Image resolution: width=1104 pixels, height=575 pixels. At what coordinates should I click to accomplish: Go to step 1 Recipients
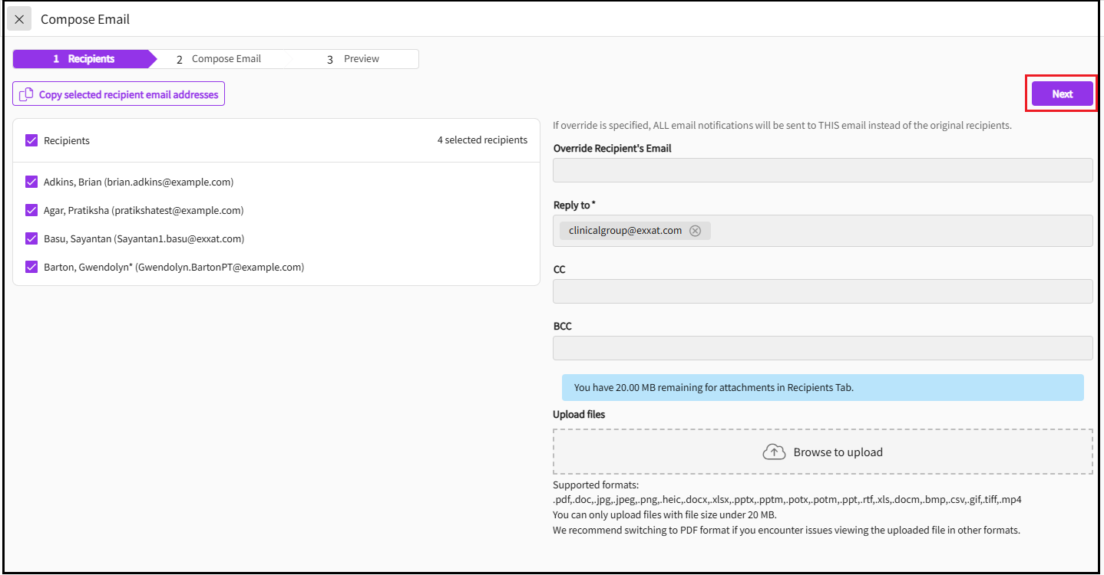point(83,59)
